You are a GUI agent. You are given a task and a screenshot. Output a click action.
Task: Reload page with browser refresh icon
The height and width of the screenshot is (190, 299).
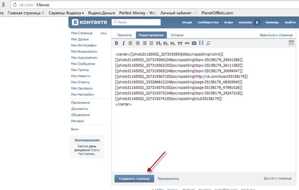15,5
